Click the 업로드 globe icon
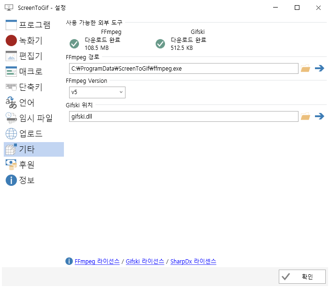This screenshot has height=287, width=330. point(11,134)
